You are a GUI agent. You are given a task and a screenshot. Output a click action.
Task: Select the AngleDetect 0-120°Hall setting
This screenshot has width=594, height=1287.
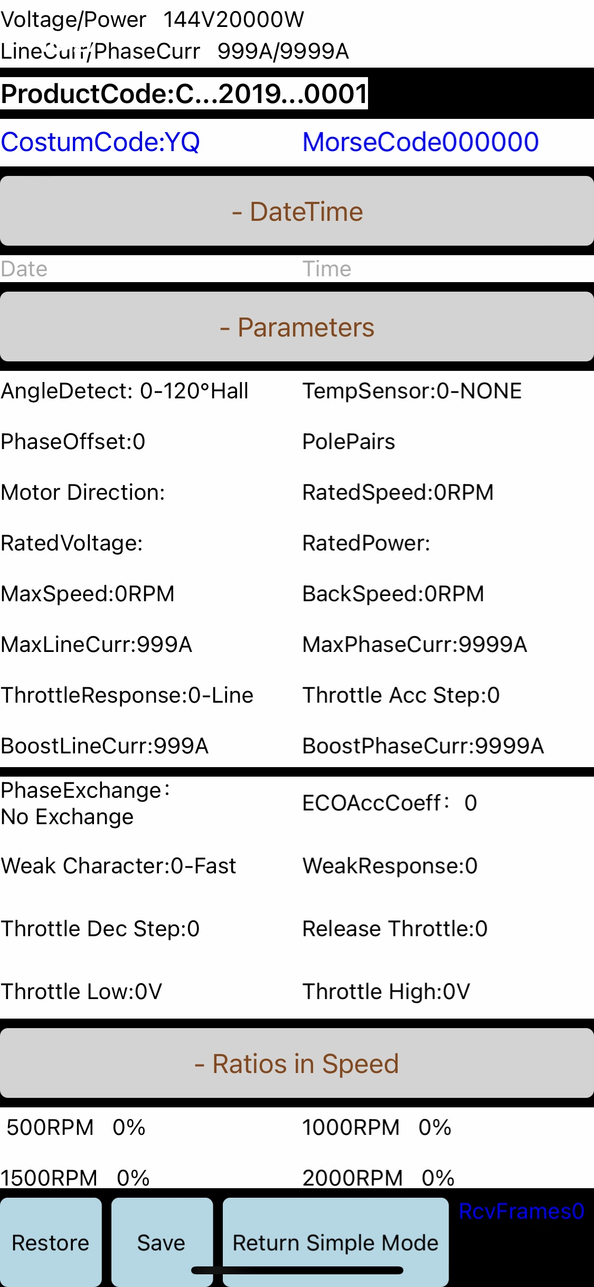pos(125,391)
